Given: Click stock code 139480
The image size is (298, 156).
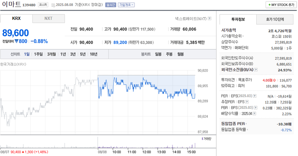Looking at the screenshot, I should tap(29, 5).
